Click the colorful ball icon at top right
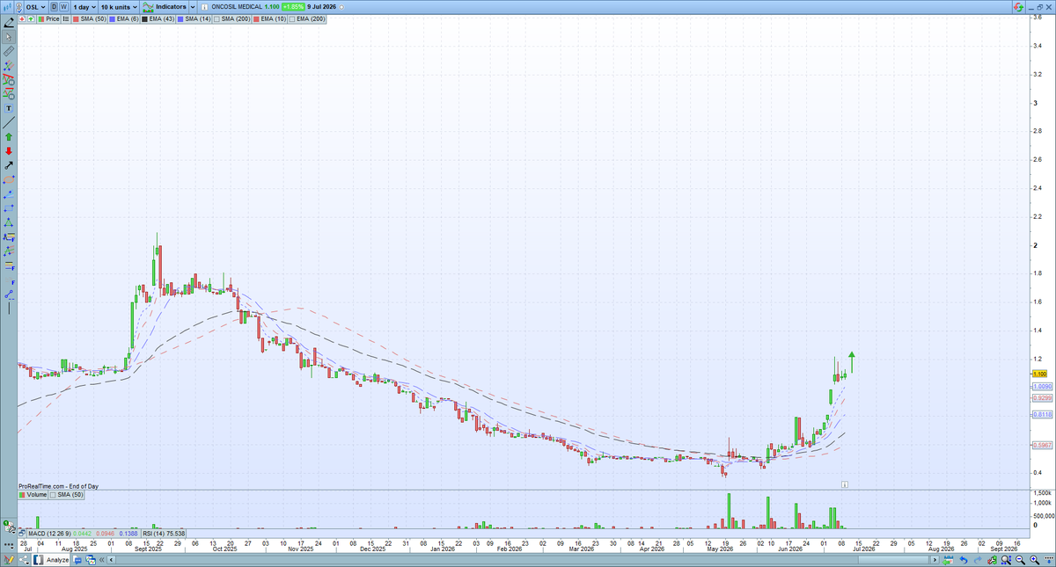The image size is (1056, 567). click(1016, 7)
